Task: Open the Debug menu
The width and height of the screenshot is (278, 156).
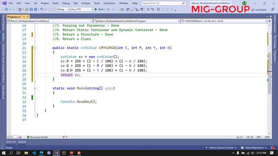Action: click(66, 3)
